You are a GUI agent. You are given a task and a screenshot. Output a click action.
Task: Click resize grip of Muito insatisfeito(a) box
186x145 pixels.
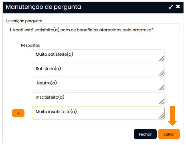pyautogui.click(x=161, y=116)
